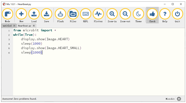Click the Microbit mode label in status bar

point(170,99)
